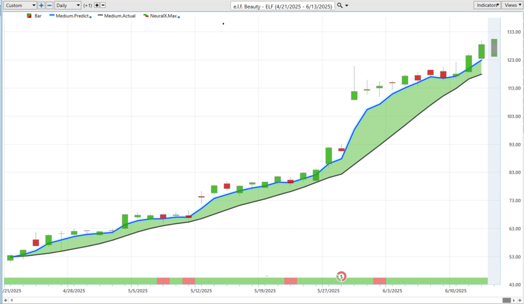Click the gray predicted candle on far right
Screen dimensions: 524x304
click(x=494, y=48)
